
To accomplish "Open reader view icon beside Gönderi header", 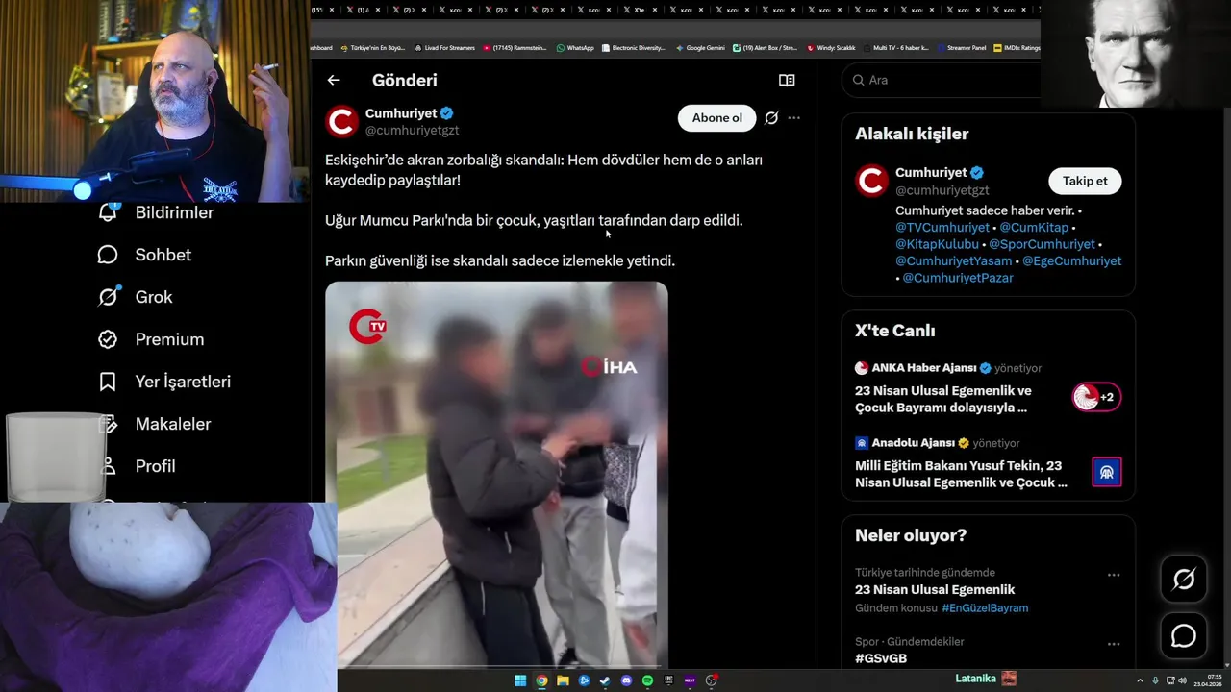I will (787, 81).
